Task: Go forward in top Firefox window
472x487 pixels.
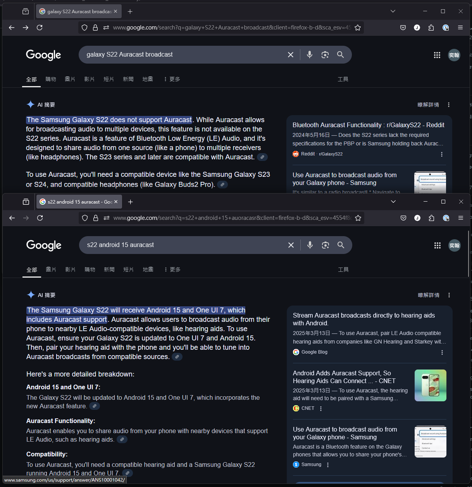Action: pyautogui.click(x=26, y=28)
